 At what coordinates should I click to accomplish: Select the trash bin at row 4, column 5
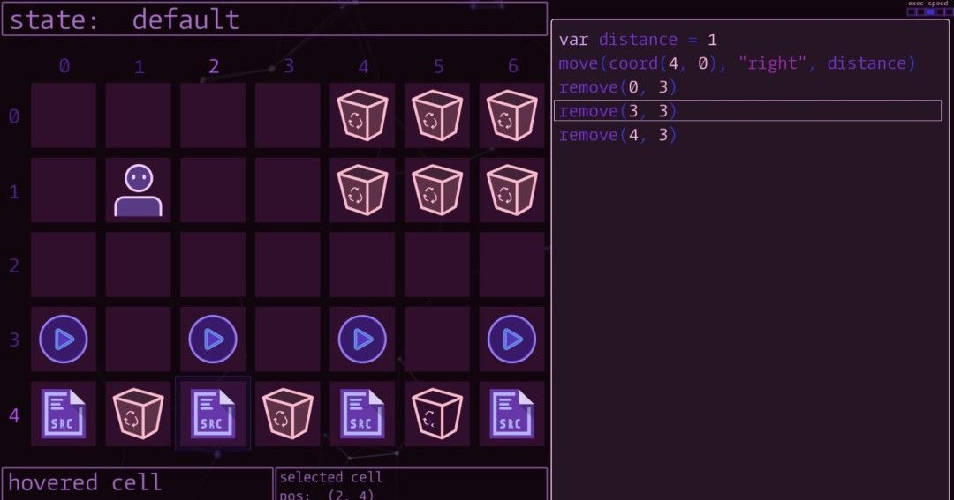pos(437,414)
